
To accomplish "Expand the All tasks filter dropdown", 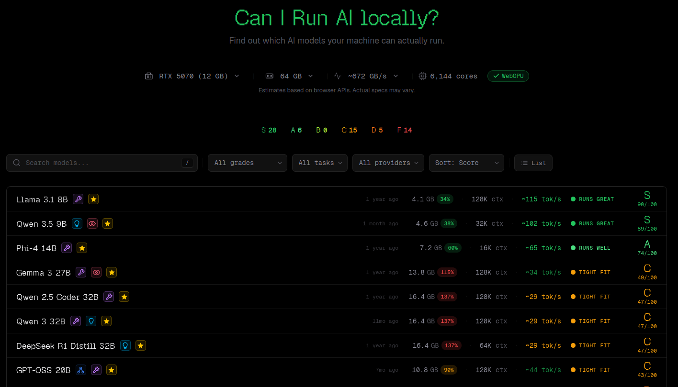I will [x=320, y=163].
